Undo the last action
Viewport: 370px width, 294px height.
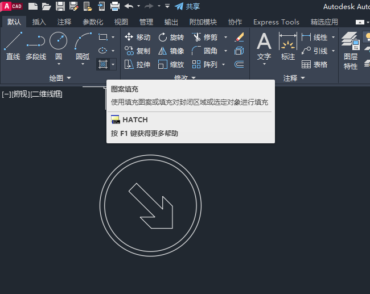coord(129,6)
